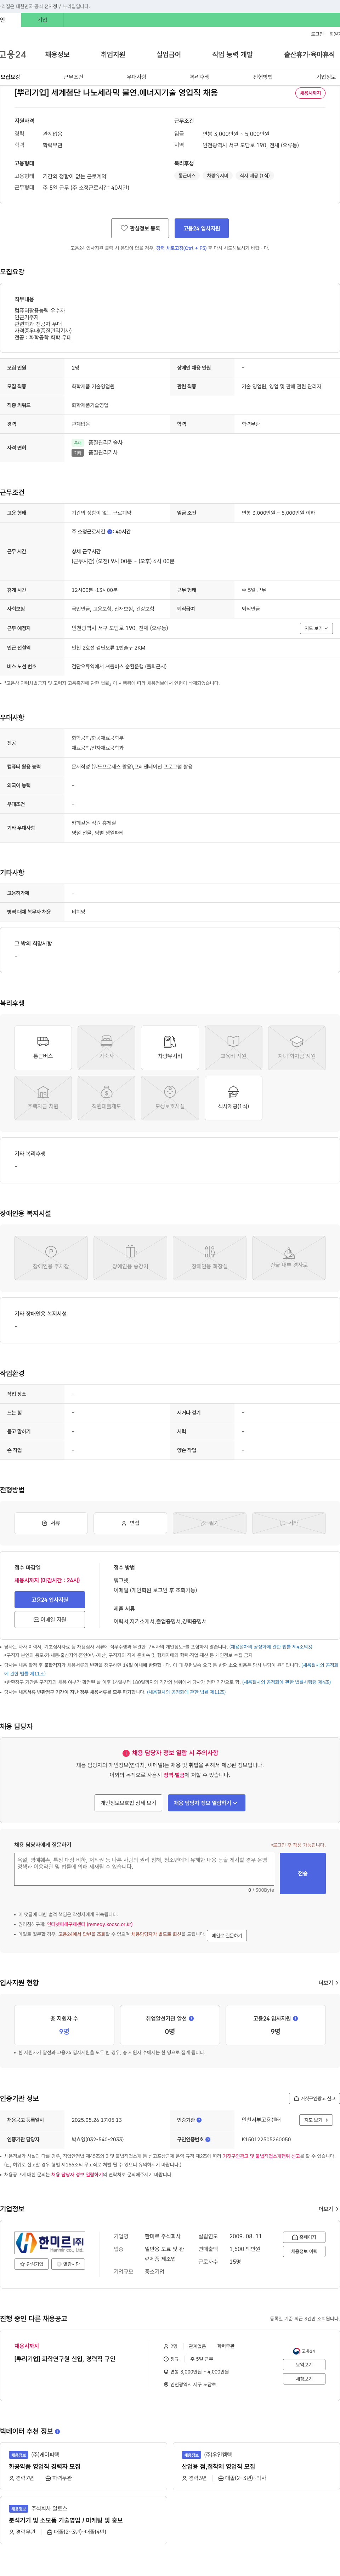Click the 요양보호시설 benefit icon
This screenshot has height=2576, width=340.
(x=170, y=1098)
